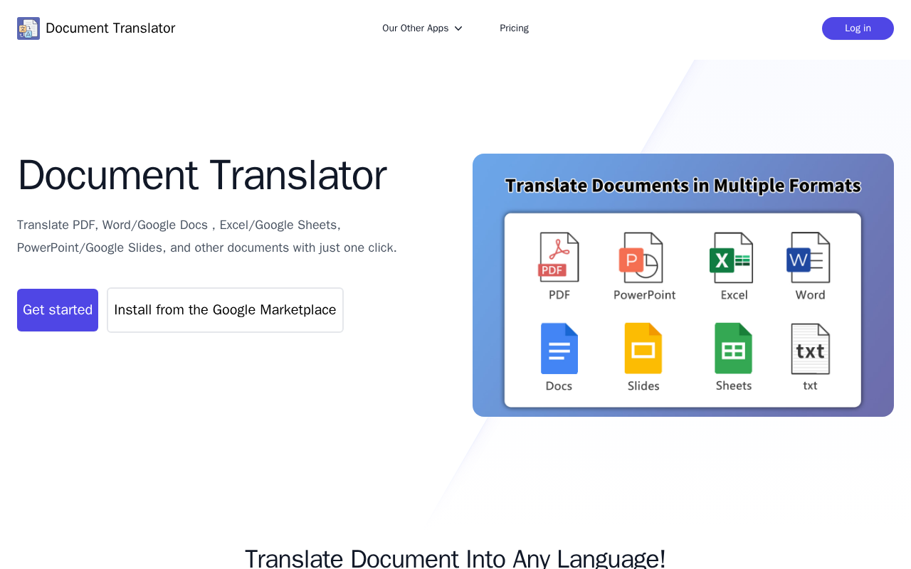Click the Translate Document Into Any Language heading
This screenshot has height=569, width=911.
point(455,559)
